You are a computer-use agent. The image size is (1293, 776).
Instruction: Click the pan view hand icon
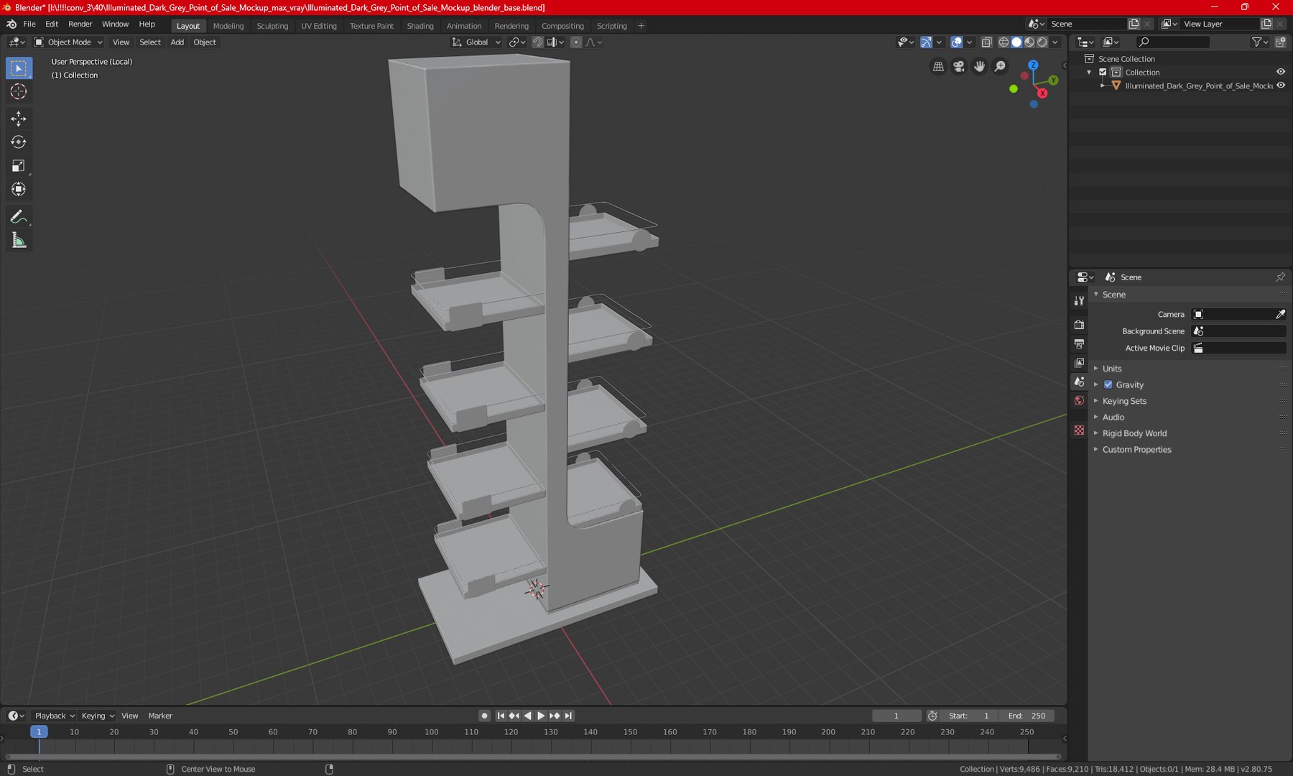[x=979, y=67]
